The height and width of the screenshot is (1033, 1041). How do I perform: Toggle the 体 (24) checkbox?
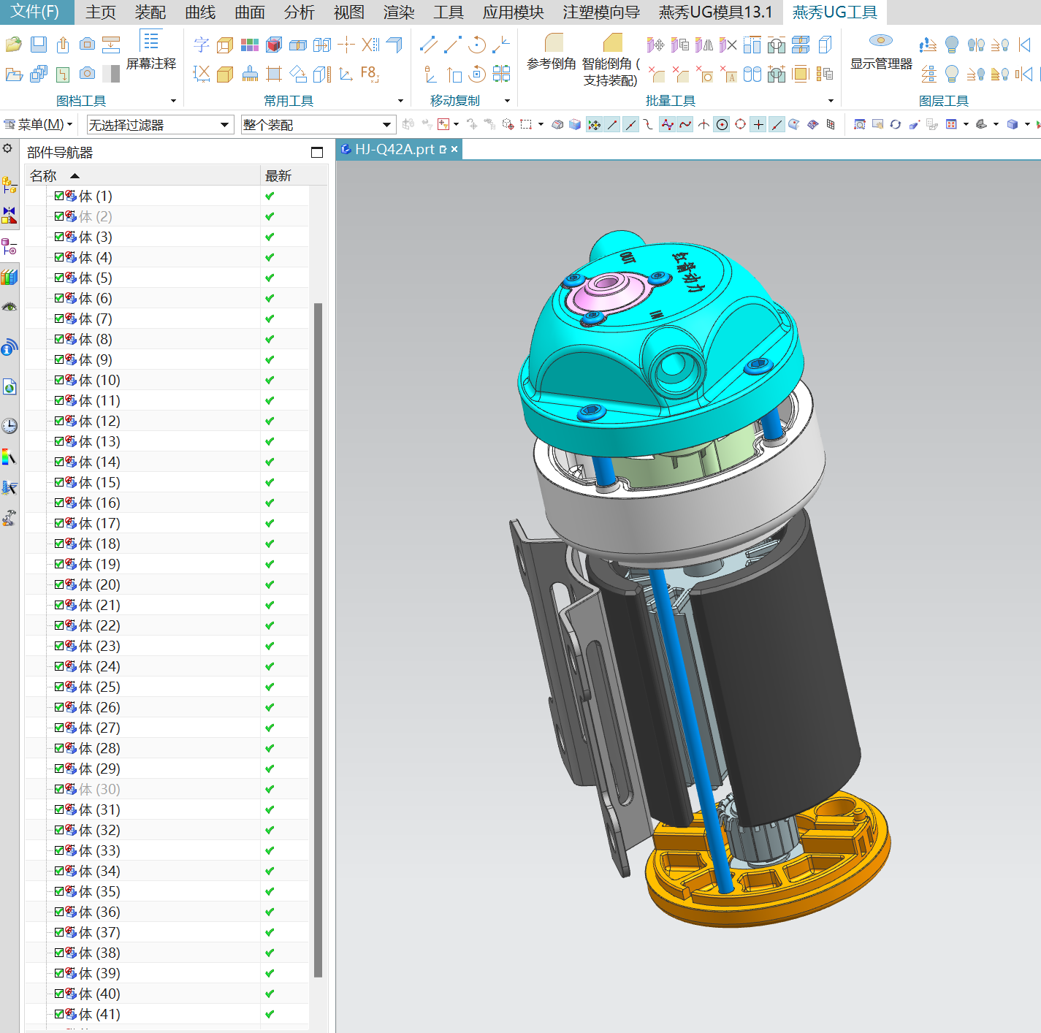click(x=59, y=666)
